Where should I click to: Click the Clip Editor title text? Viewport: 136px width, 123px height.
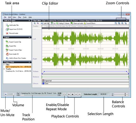37,20
